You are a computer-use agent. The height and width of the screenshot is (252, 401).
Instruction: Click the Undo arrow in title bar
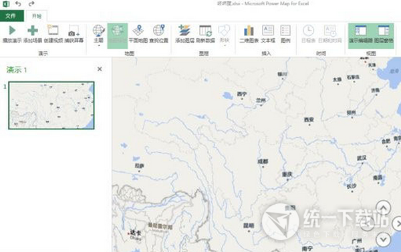pyautogui.click(x=18, y=3)
